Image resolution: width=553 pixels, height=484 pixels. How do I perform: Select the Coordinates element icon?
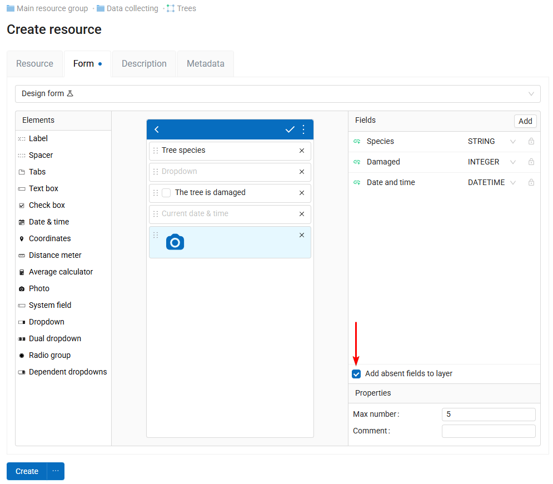(22, 239)
